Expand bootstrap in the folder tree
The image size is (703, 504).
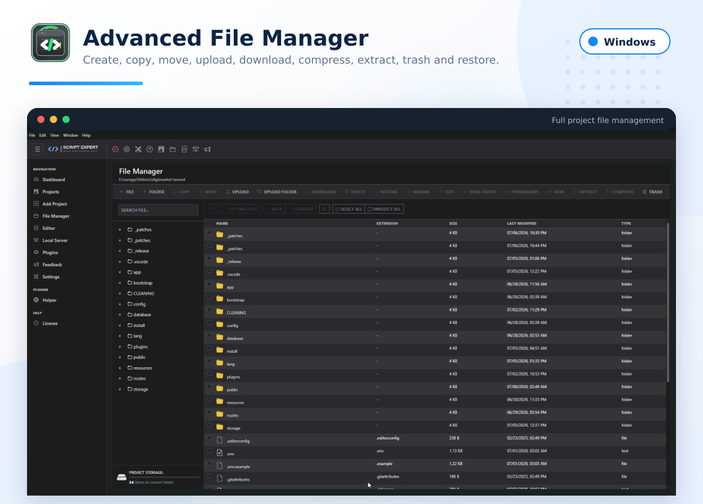pyautogui.click(x=120, y=283)
